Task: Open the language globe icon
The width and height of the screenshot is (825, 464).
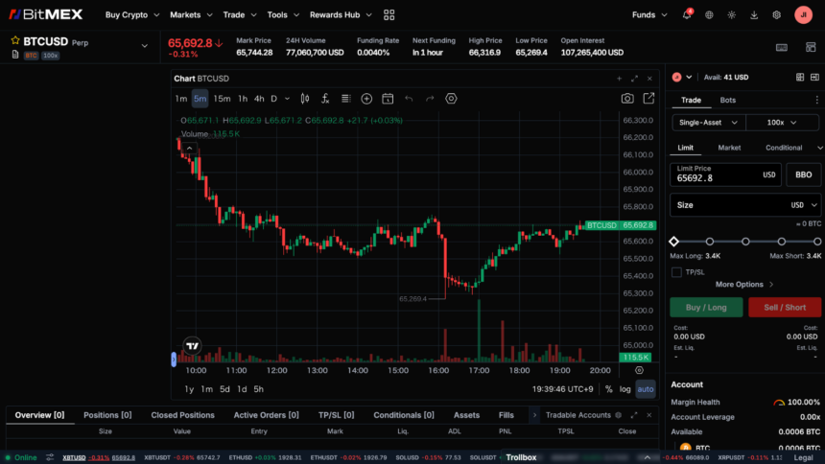Action: (x=709, y=15)
